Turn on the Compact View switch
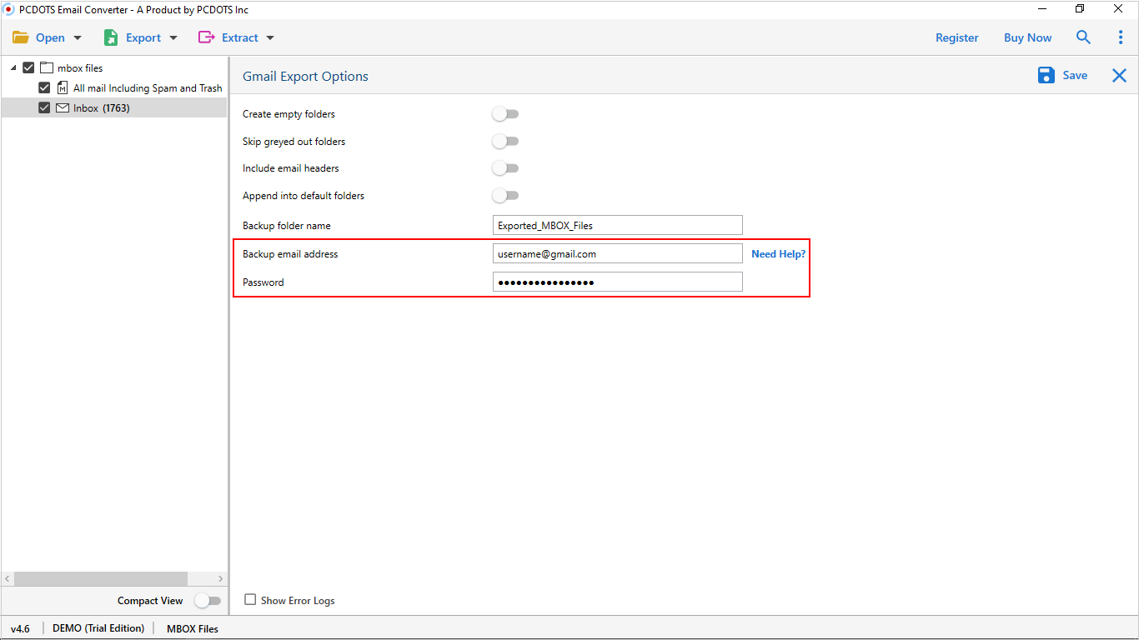1139x640 pixels. pos(208,601)
